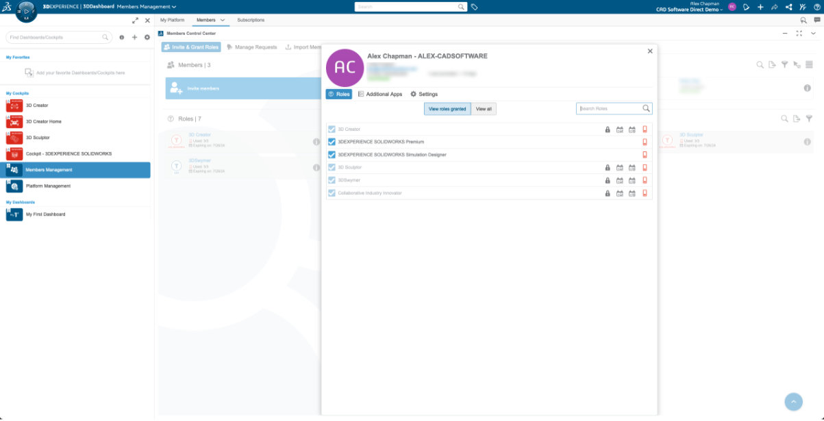Viewport: 824px width, 421px height.
Task: Click the red device icon for SOLIDWORKS Premium
Action: point(645,142)
